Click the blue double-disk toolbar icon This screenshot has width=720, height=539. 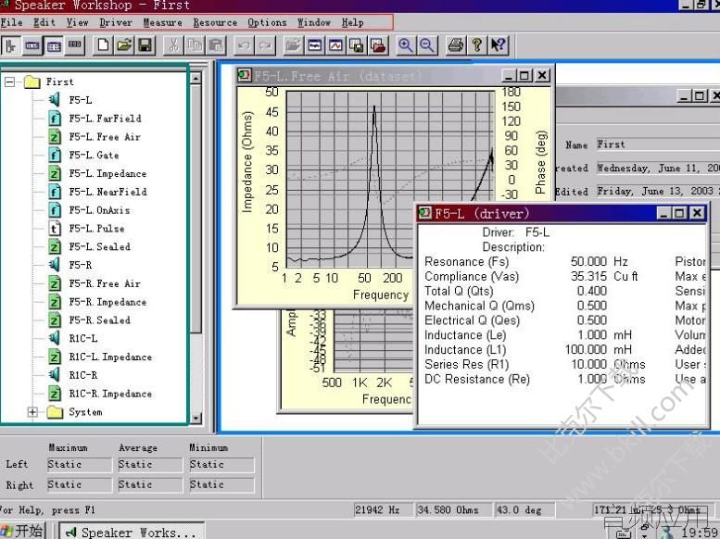click(357, 45)
